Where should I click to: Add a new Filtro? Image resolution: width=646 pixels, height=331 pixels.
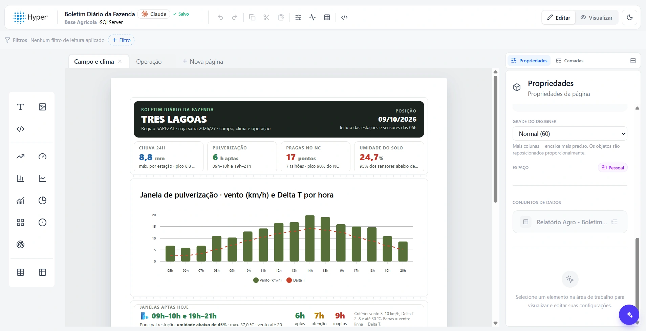121,40
